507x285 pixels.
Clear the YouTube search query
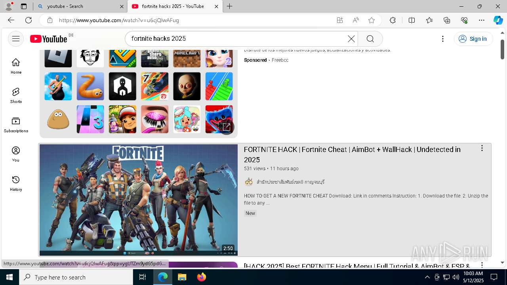(x=351, y=38)
